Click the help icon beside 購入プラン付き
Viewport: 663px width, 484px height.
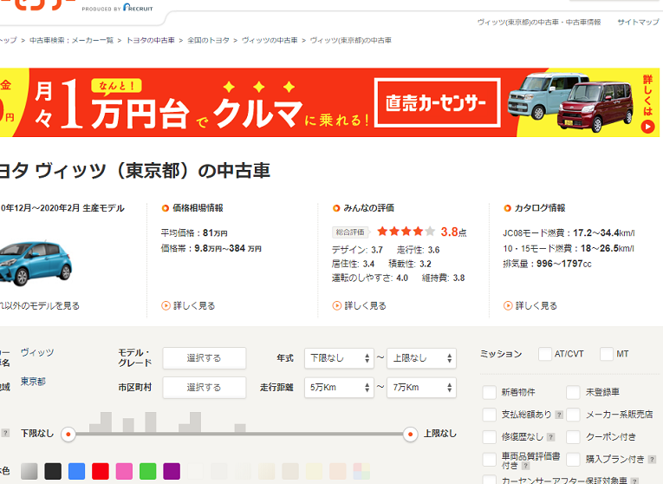[650, 460]
